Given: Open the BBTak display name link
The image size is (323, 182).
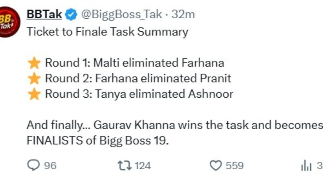Looking at the screenshot, I should pos(44,14).
